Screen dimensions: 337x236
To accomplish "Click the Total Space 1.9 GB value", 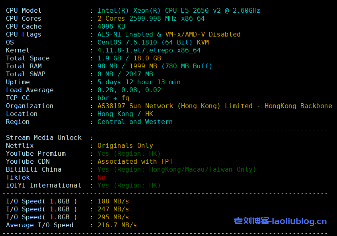I will tap(107, 58).
